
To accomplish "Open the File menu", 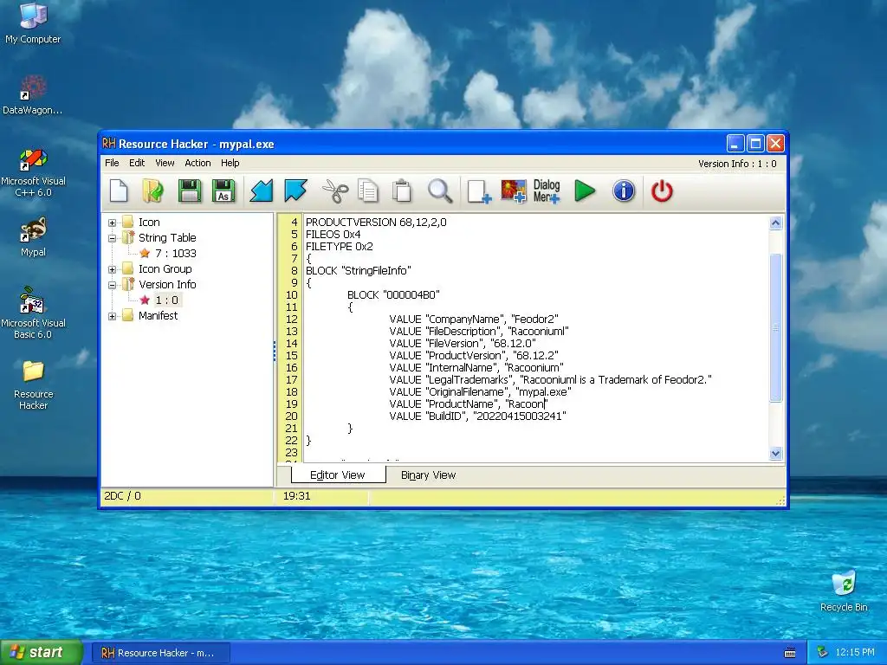I will pyautogui.click(x=112, y=163).
